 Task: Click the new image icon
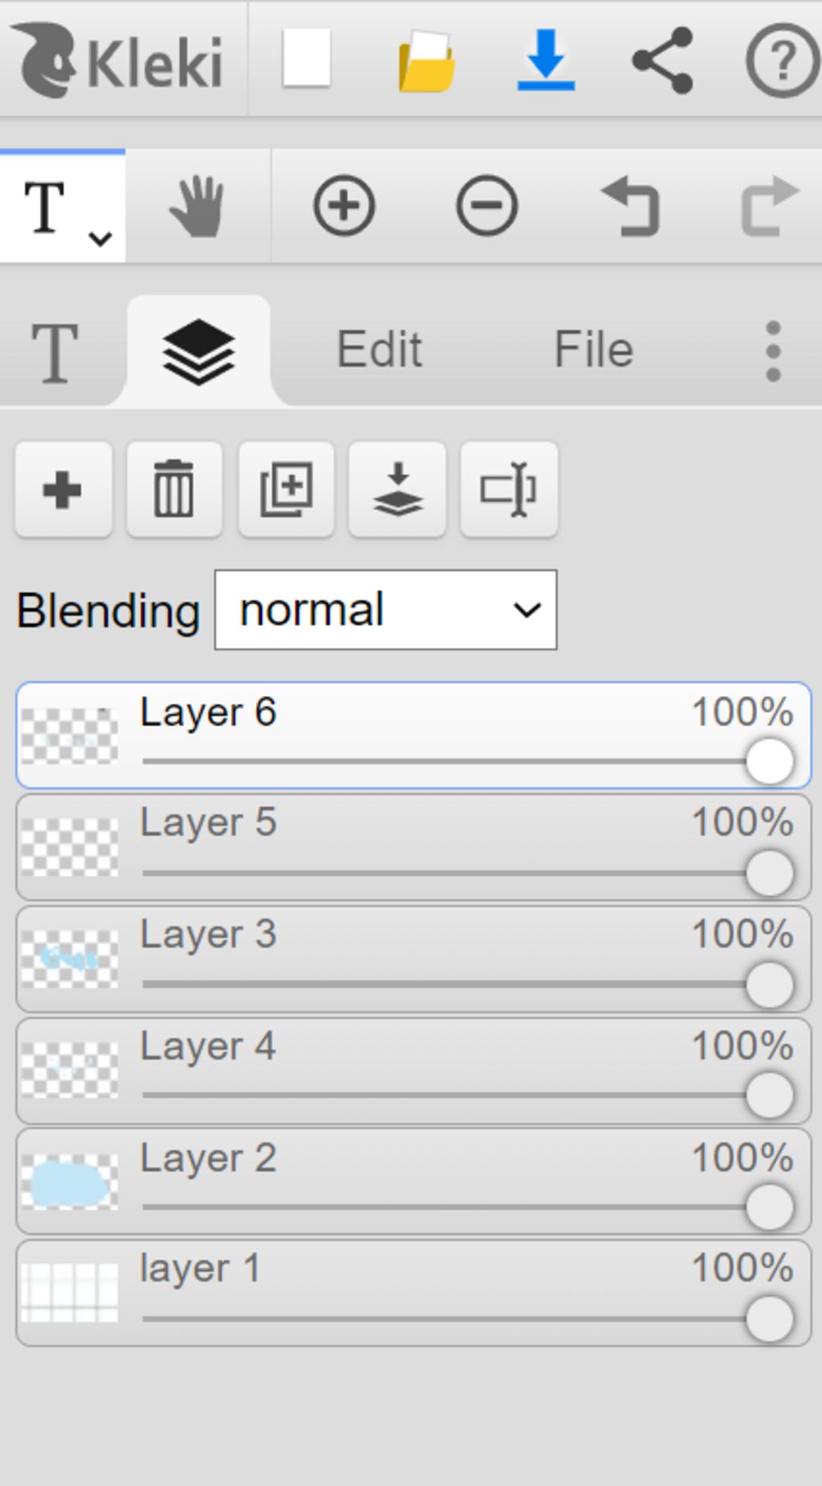307,59
